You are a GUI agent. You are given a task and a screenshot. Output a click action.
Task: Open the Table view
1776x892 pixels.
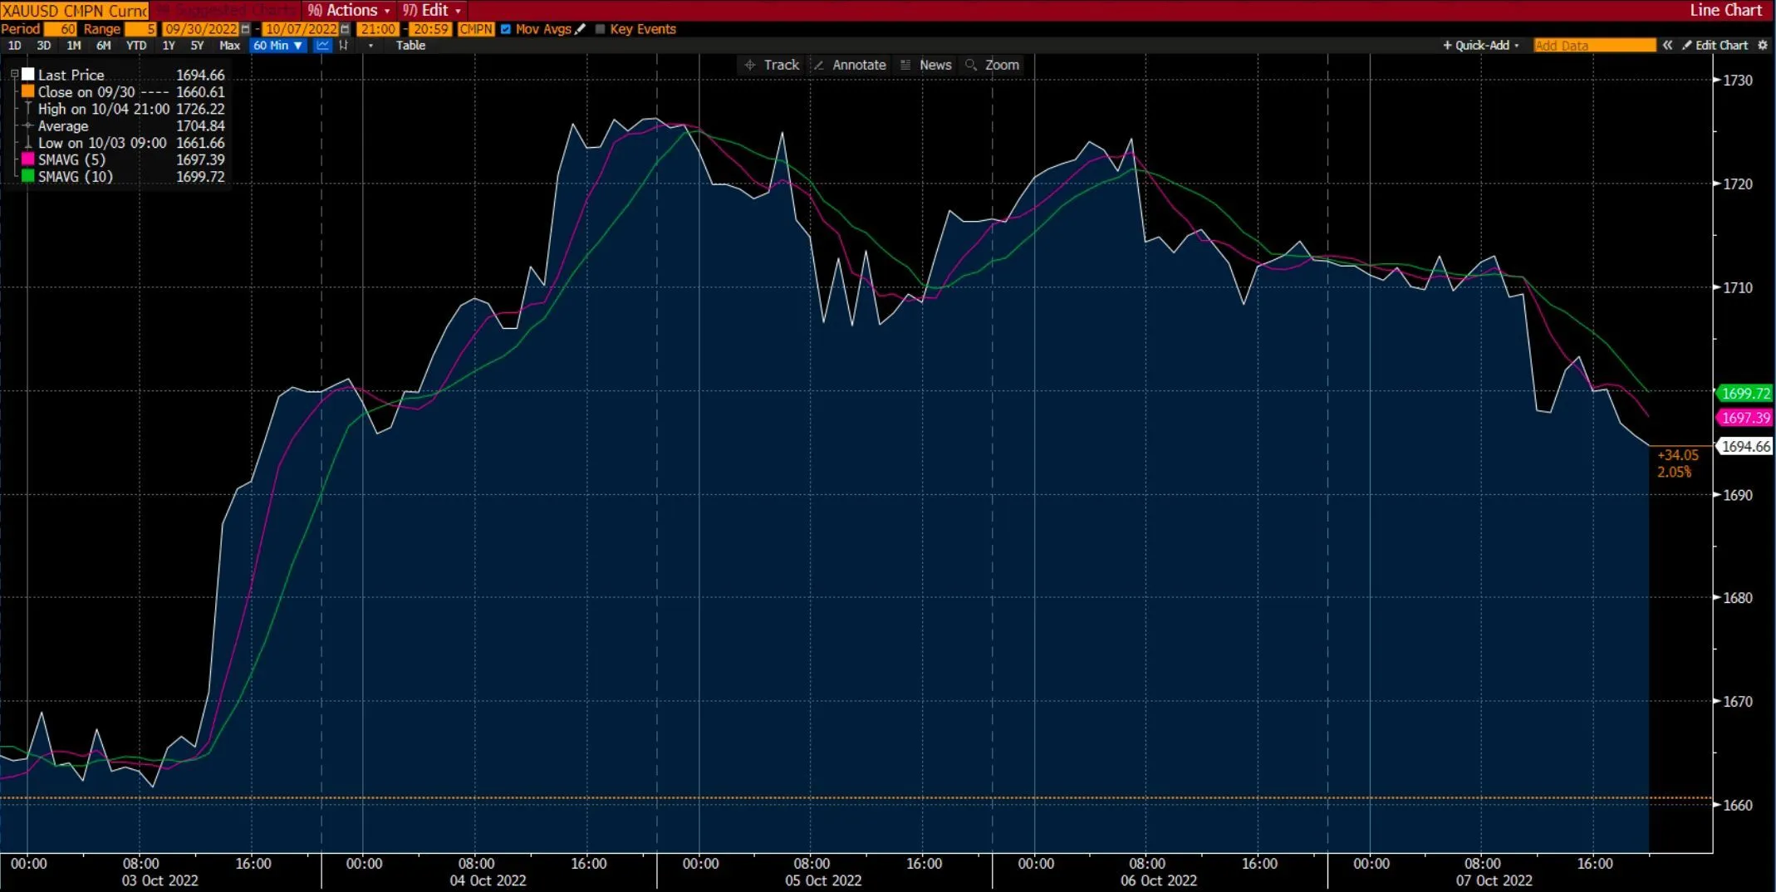[x=410, y=46]
